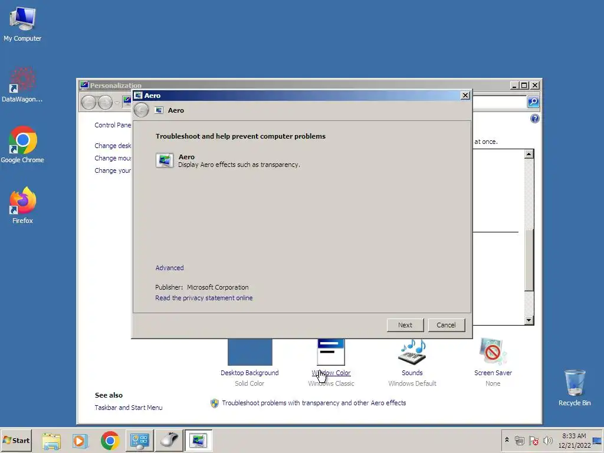Select the Firefox desktop shortcut
Screen dimensions: 604x453
pos(22,205)
